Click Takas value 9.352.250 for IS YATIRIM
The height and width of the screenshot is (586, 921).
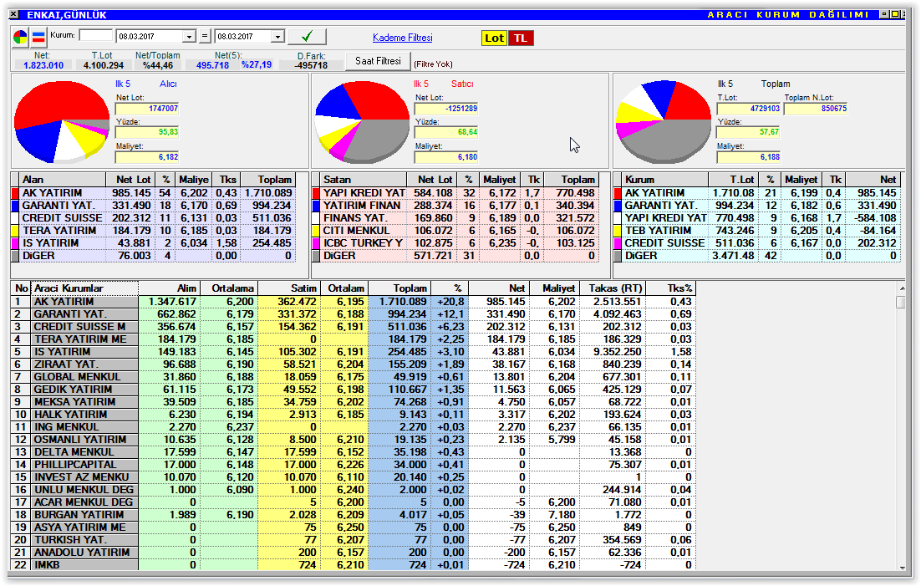point(617,352)
